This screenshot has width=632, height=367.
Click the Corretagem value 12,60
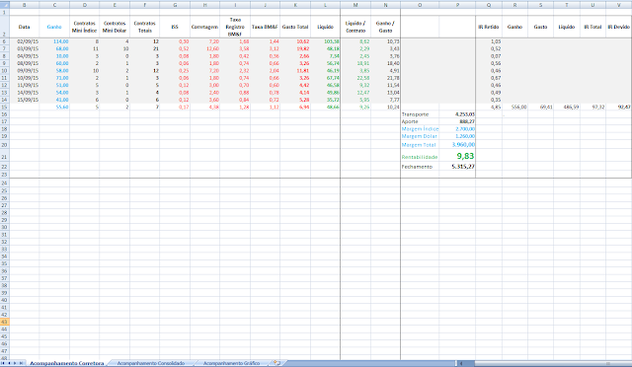[204, 48]
